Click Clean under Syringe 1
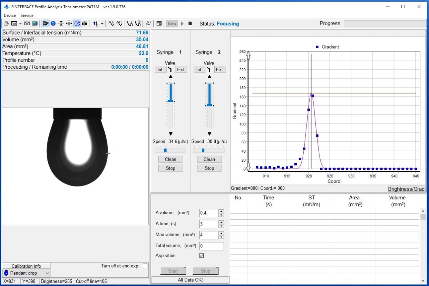 [x=170, y=159]
